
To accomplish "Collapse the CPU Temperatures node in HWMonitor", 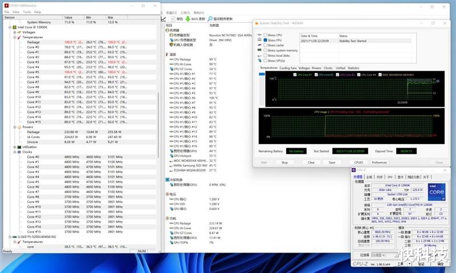I will (15, 37).
